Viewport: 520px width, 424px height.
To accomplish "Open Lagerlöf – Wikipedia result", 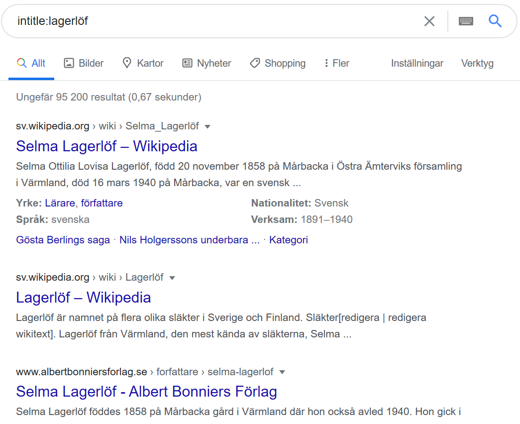I will tap(83, 298).
